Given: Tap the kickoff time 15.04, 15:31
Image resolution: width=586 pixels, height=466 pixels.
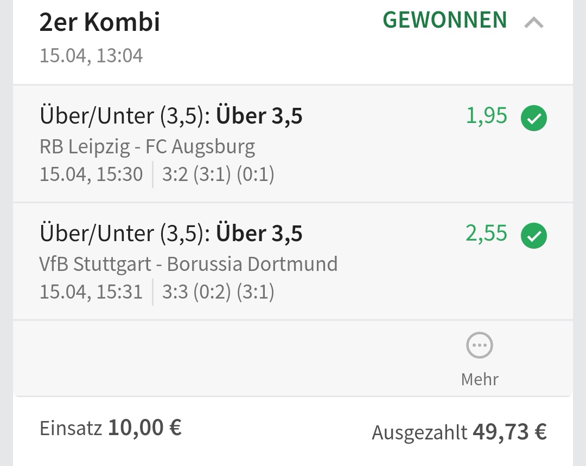Looking at the screenshot, I should (91, 292).
